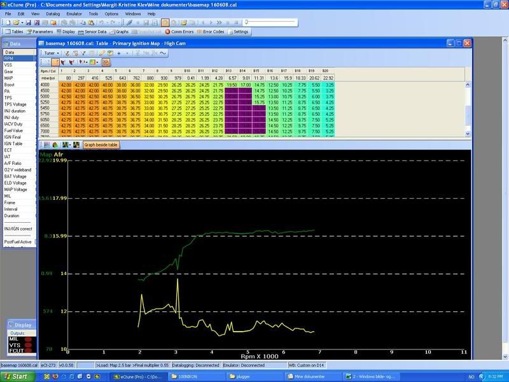
Task: Click the double-arrow fast forward datalog icon
Action: click(219, 22)
